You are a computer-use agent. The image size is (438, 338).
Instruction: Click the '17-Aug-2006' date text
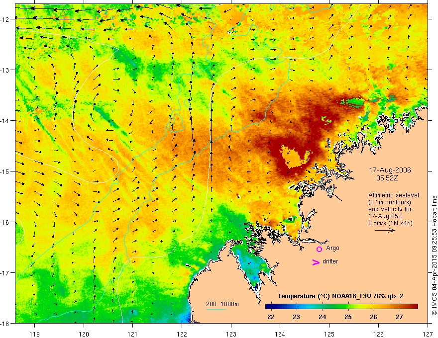coord(390,170)
